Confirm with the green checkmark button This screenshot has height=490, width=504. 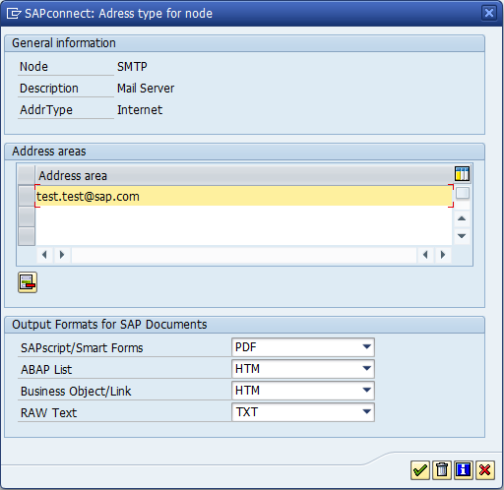coord(420,470)
